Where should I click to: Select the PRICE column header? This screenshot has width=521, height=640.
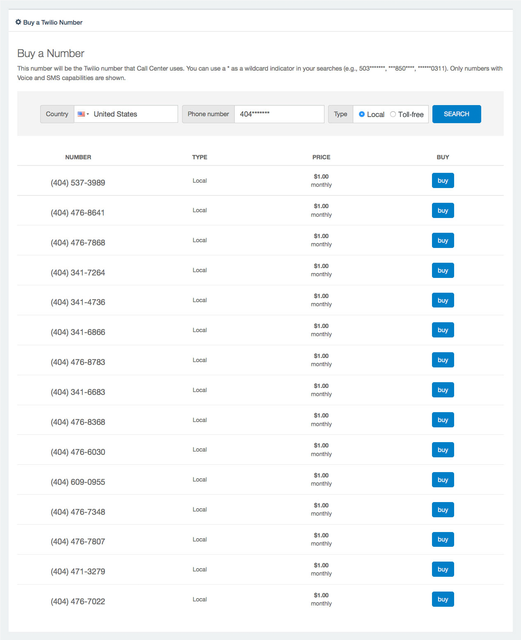click(321, 157)
